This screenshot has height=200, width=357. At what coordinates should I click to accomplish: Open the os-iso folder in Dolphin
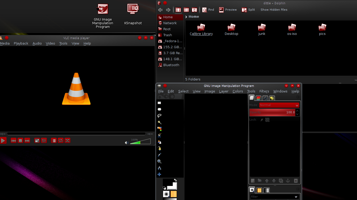click(x=292, y=29)
